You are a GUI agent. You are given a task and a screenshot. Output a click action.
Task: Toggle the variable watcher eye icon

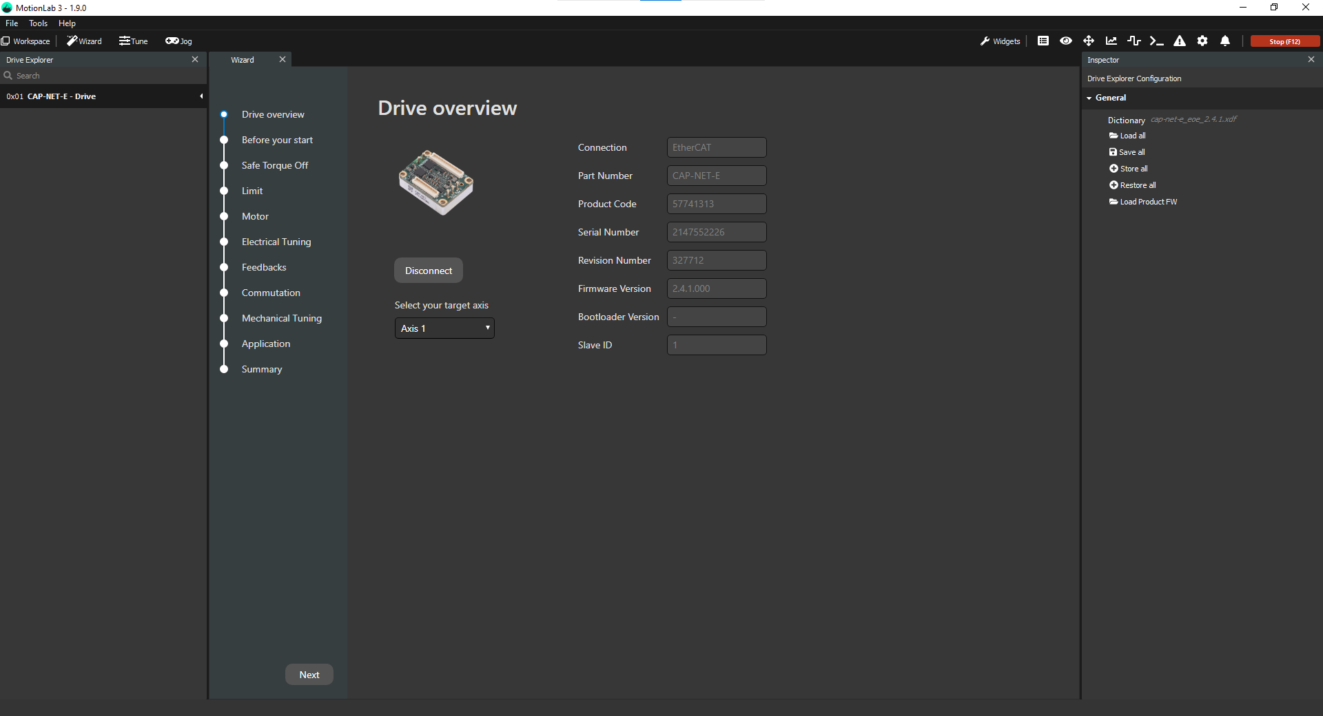(x=1066, y=41)
